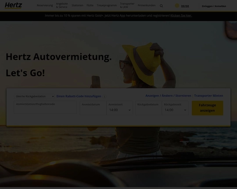Select Flotte in the navigation
Viewport: 237px width, 189px height.
(90, 5)
